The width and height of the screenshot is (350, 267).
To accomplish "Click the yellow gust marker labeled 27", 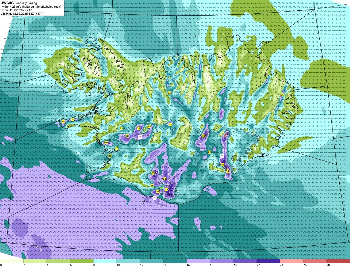I will point(73,120).
